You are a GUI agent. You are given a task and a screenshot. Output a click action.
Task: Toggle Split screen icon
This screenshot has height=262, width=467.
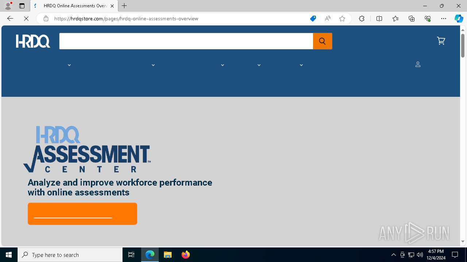point(379,19)
